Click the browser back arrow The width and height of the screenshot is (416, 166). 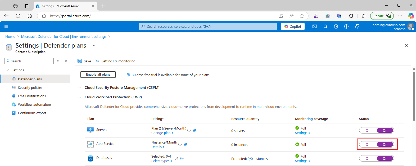6,16
